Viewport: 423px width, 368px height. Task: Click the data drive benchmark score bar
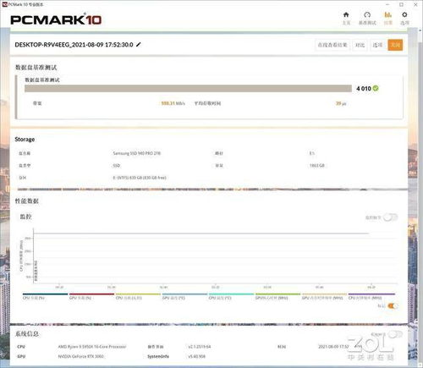point(188,89)
